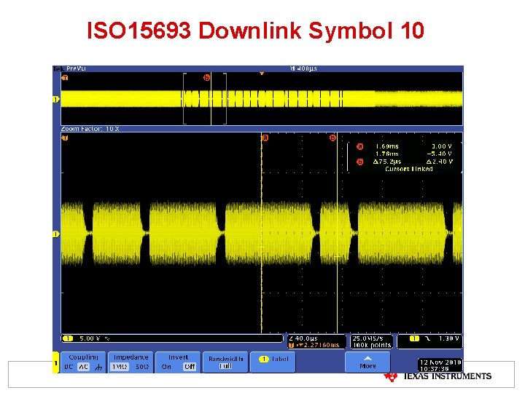Click the '1.30 V' trigger level readout
The image size is (525, 393).
pos(448,338)
